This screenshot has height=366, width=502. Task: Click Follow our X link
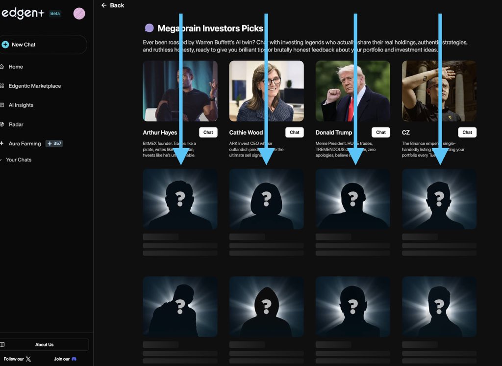click(x=17, y=359)
